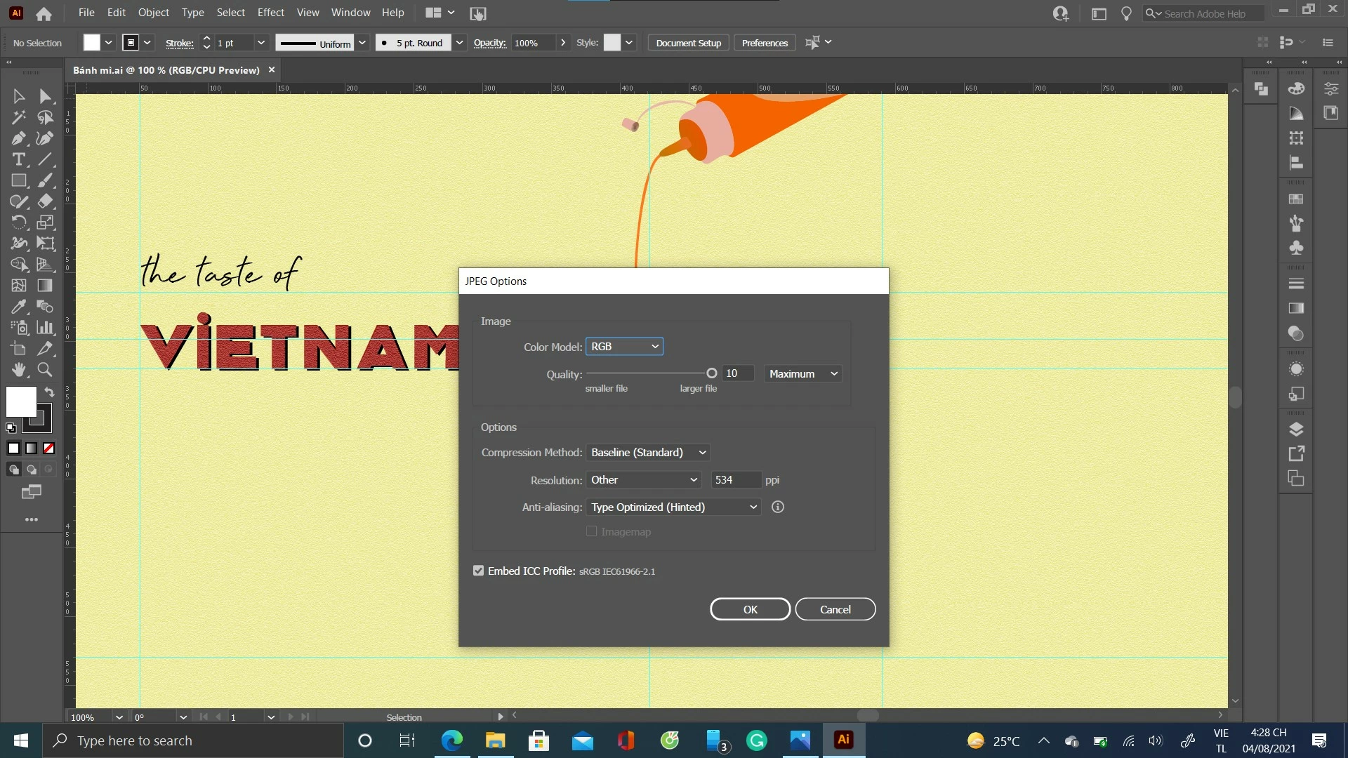This screenshot has width=1348, height=758.
Task: Uncheck Embed ICC Profile checkbox
Action: pyautogui.click(x=478, y=571)
